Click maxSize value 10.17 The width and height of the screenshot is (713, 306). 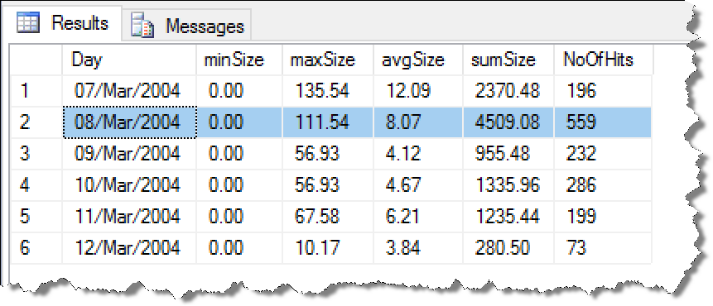click(327, 247)
